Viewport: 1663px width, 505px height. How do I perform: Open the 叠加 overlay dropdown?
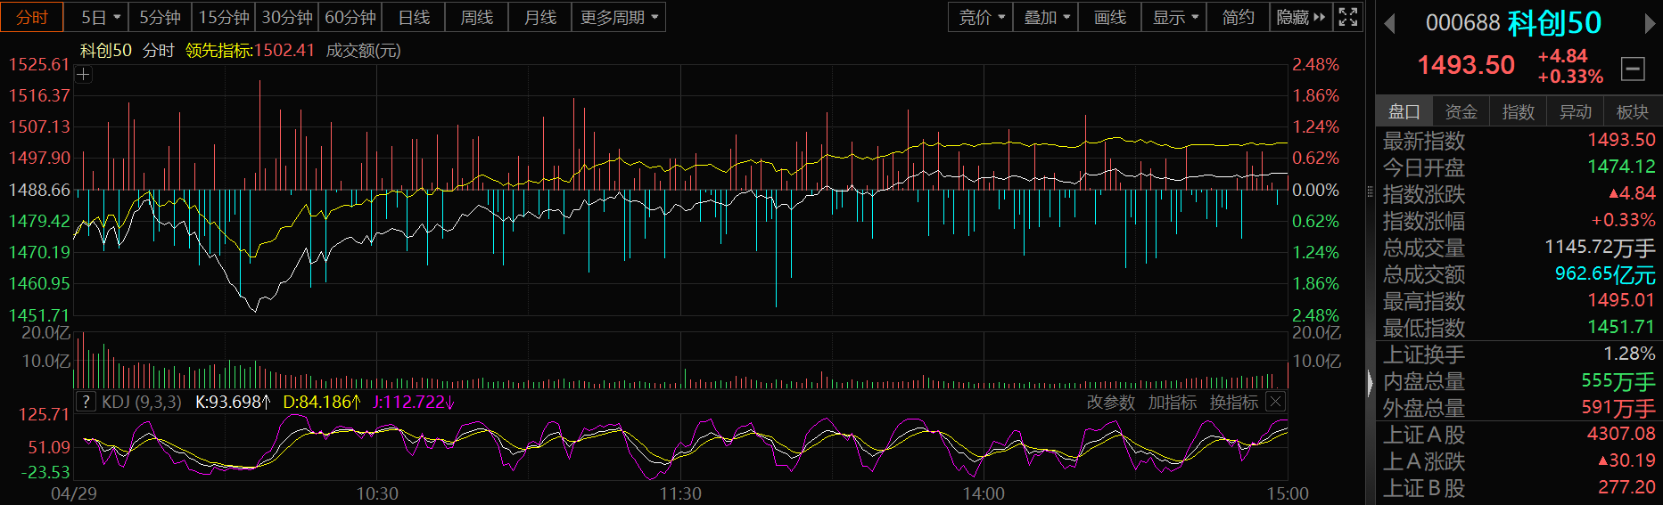point(1046,17)
